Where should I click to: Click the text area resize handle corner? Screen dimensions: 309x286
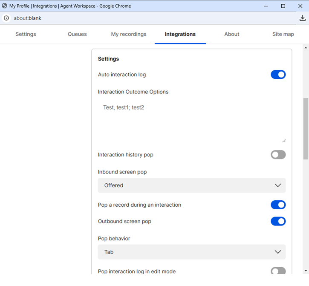coord(284,141)
